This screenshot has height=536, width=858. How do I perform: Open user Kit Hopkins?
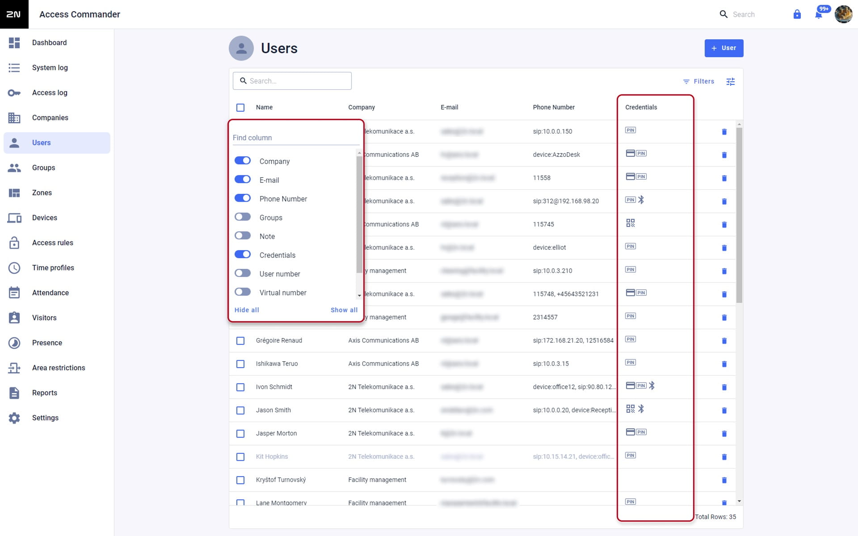(x=272, y=456)
